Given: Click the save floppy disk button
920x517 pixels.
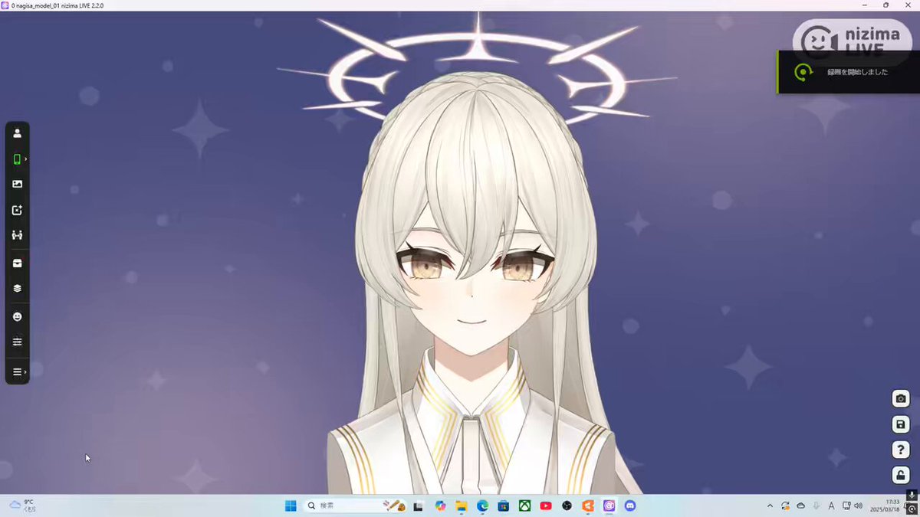Looking at the screenshot, I should pyautogui.click(x=901, y=424).
